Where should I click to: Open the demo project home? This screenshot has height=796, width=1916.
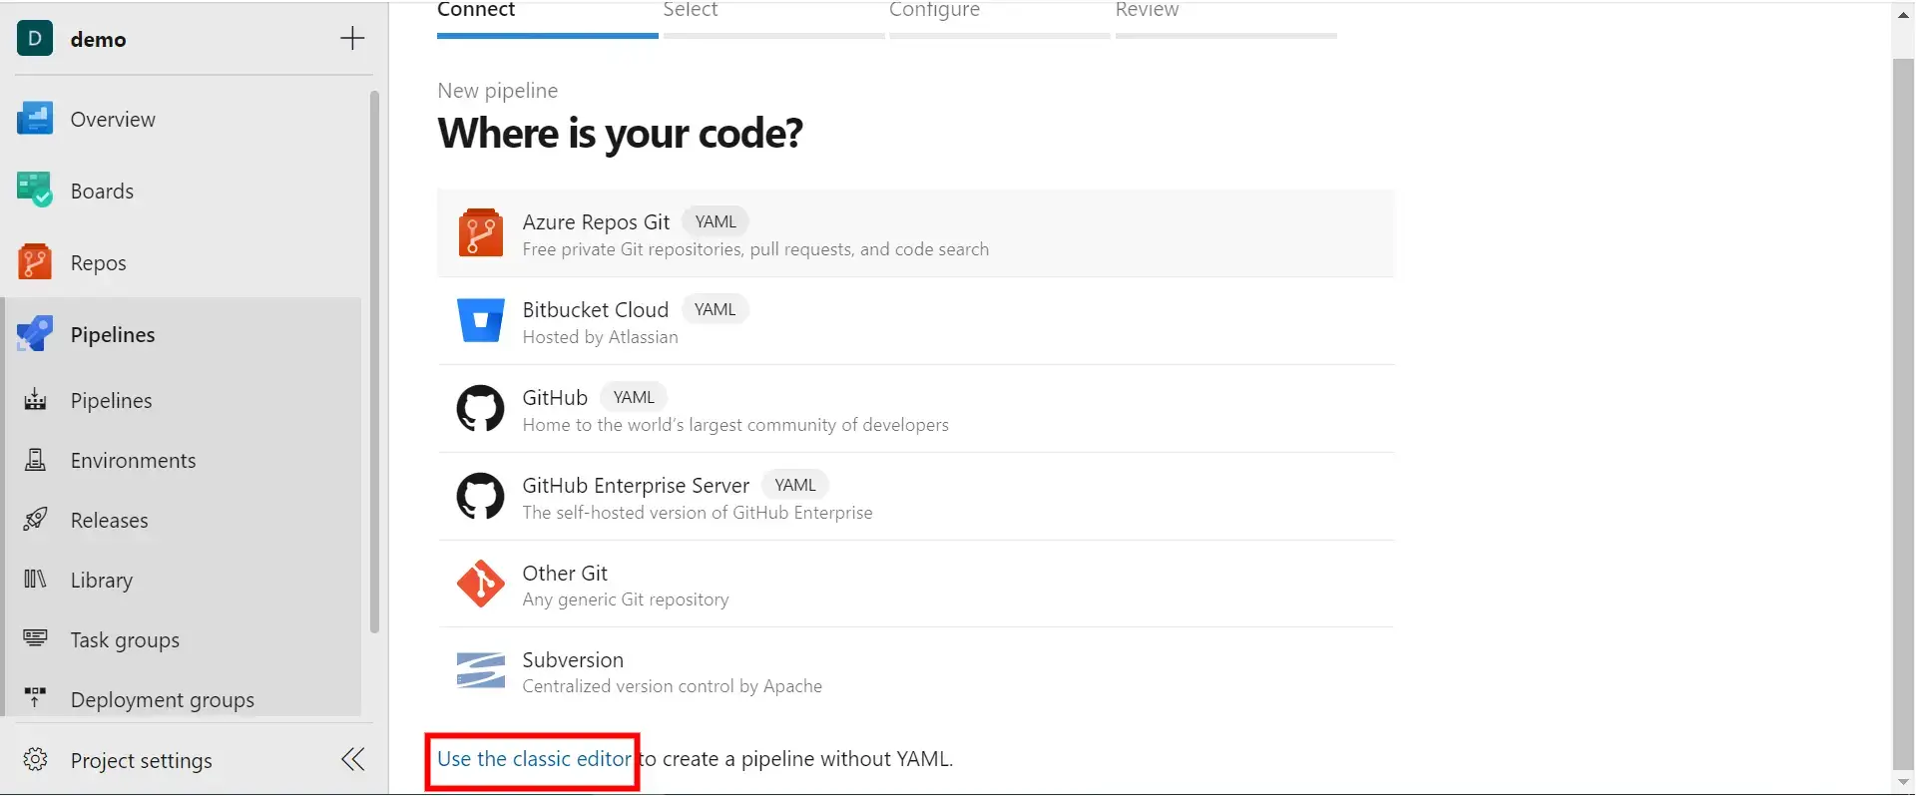click(98, 40)
